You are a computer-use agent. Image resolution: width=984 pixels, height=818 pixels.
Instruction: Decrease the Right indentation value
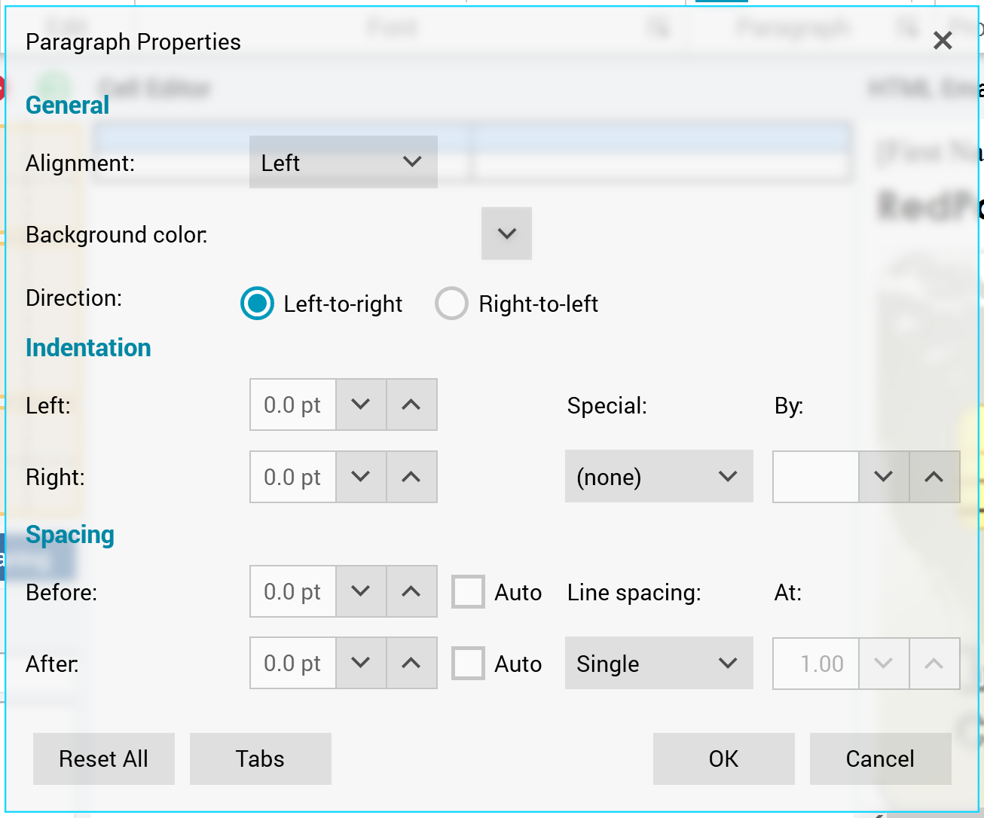tap(361, 477)
